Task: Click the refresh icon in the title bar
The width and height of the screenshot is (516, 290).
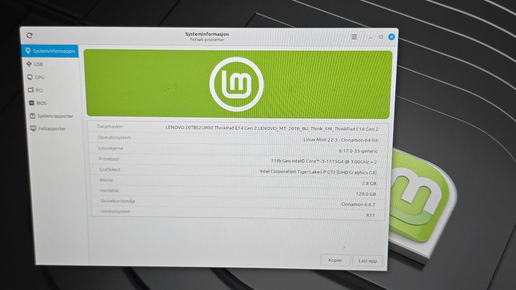Action: point(29,35)
